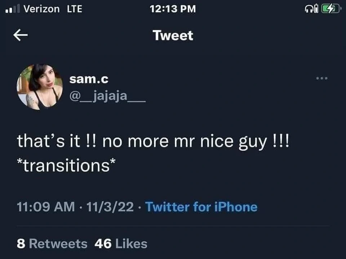This screenshot has height=259, width=346.
Task: Tap the Tweet header title
Action: coord(173,35)
